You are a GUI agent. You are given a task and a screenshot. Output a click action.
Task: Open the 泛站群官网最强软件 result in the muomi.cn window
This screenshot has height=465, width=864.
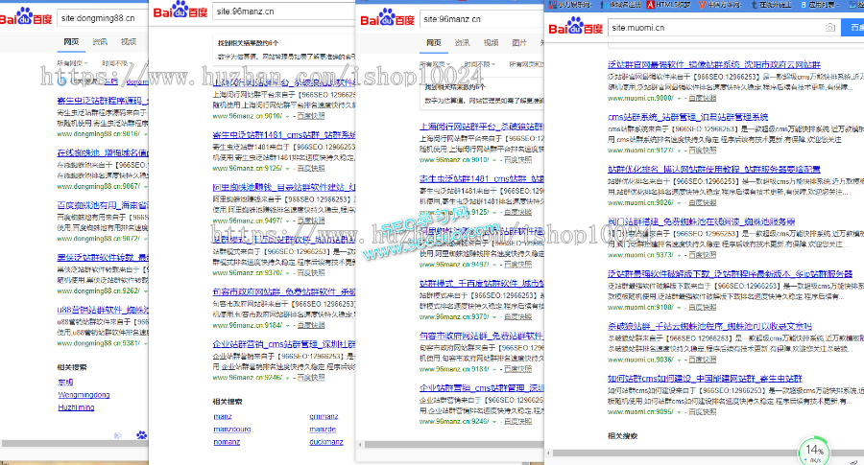713,65
